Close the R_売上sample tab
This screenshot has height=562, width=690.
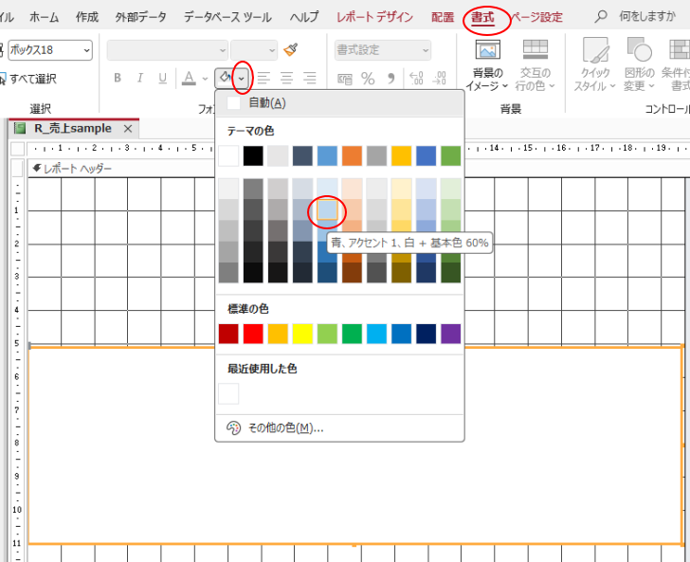pos(128,129)
